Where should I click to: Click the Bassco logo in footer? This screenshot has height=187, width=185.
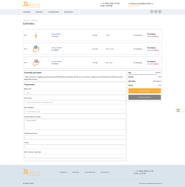[x=32, y=172]
